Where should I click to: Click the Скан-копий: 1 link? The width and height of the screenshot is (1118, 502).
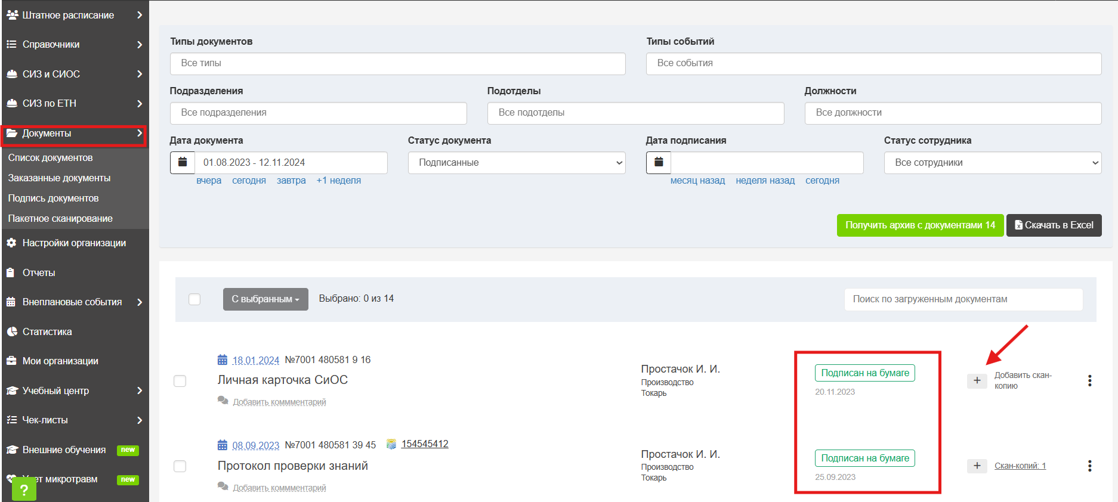click(1020, 466)
